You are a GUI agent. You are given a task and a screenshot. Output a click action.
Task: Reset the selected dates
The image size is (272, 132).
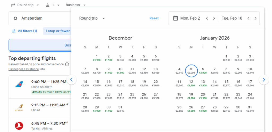click(x=154, y=18)
